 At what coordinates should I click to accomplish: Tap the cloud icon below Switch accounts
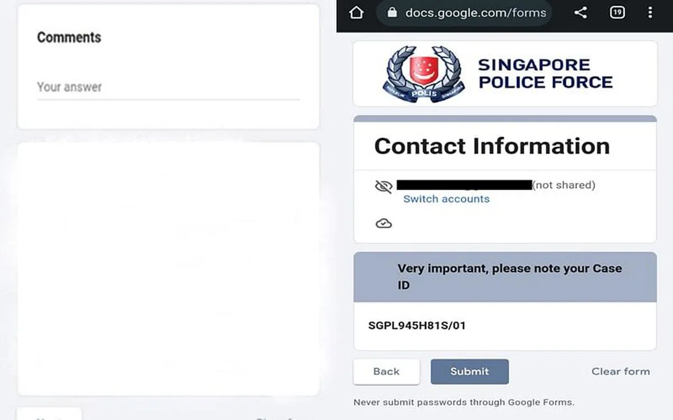coord(384,223)
